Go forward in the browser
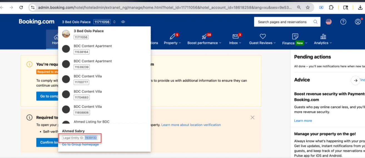The image size is (365, 158). click(x=11, y=7)
